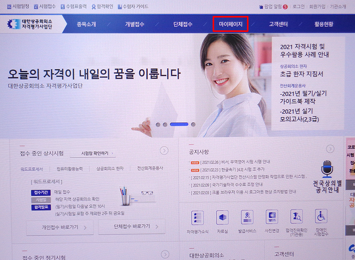
Task: Click 개인접수 바로가기 button
Action: click(60, 227)
